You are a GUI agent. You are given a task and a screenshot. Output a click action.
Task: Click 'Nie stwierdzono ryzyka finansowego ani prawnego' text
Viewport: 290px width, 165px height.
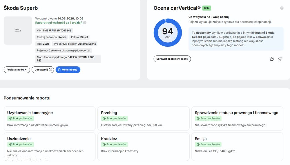point(231,125)
